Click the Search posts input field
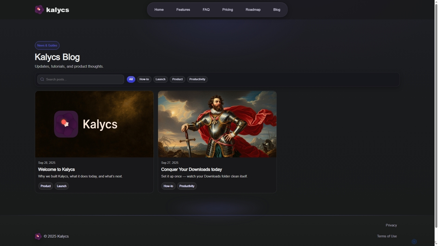This screenshot has height=246, width=438. (x=81, y=79)
